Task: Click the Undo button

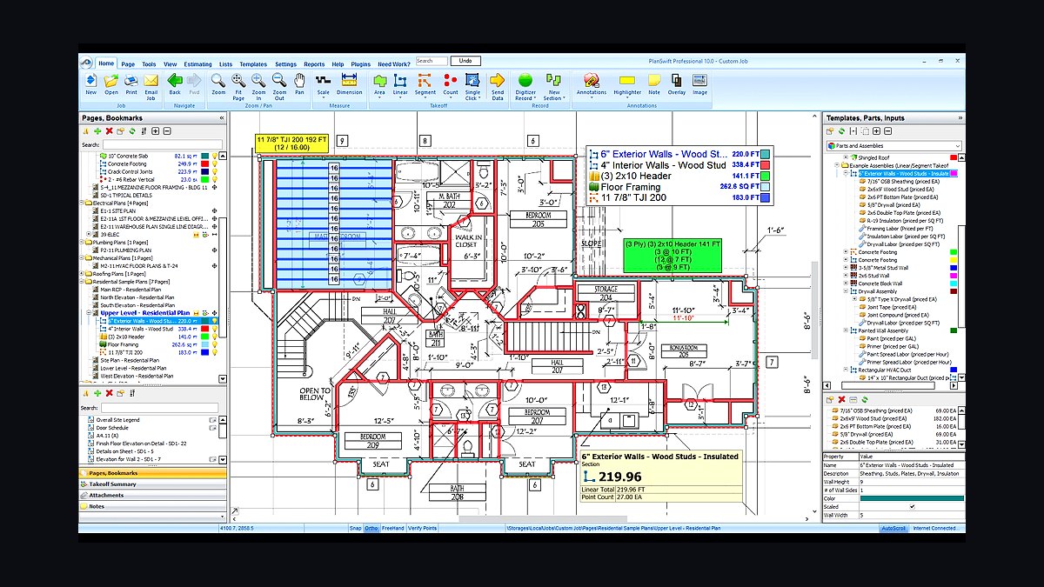Action: [x=465, y=61]
